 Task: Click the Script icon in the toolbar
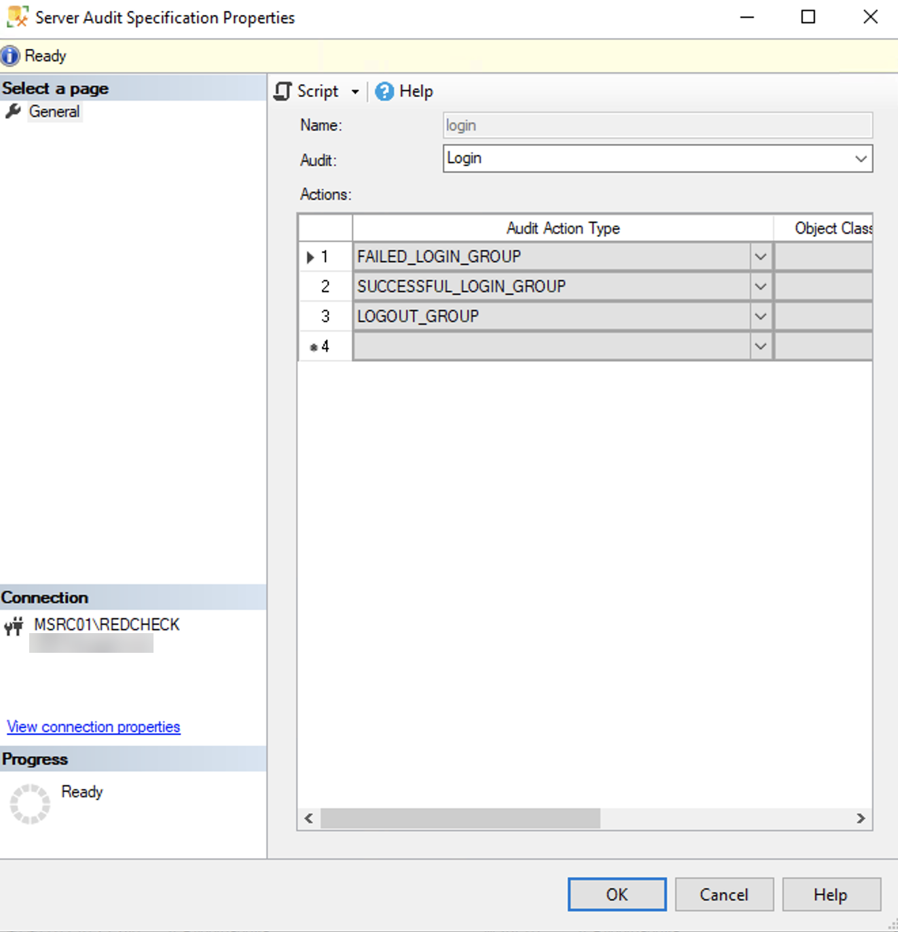coord(283,90)
